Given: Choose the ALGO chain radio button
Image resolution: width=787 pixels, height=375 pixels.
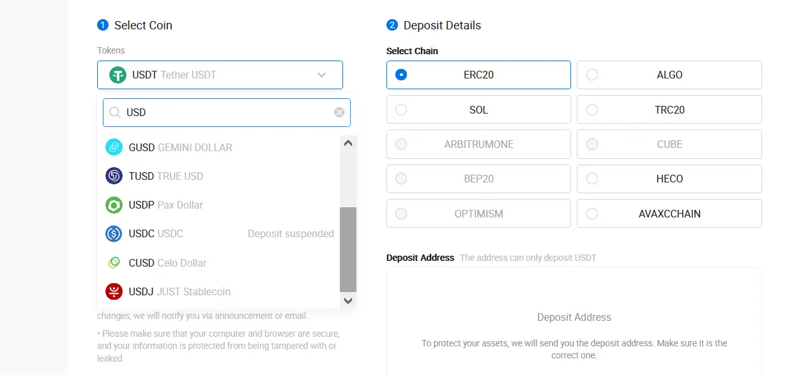Looking at the screenshot, I should (x=592, y=75).
